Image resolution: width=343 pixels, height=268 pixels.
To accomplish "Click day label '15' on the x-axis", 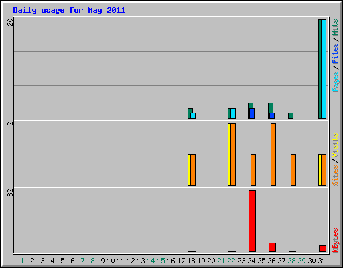I will [x=161, y=261].
